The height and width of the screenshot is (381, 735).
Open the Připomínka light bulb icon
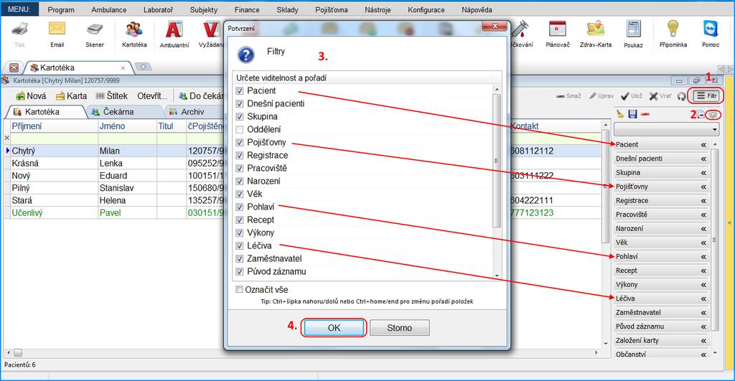[x=673, y=30]
